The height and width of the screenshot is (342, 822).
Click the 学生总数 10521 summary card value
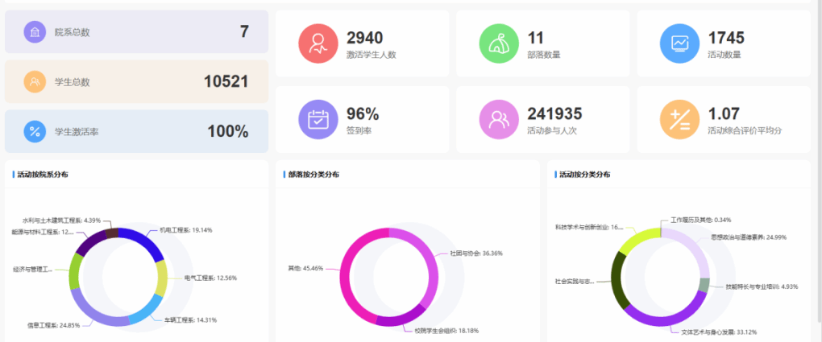point(226,81)
